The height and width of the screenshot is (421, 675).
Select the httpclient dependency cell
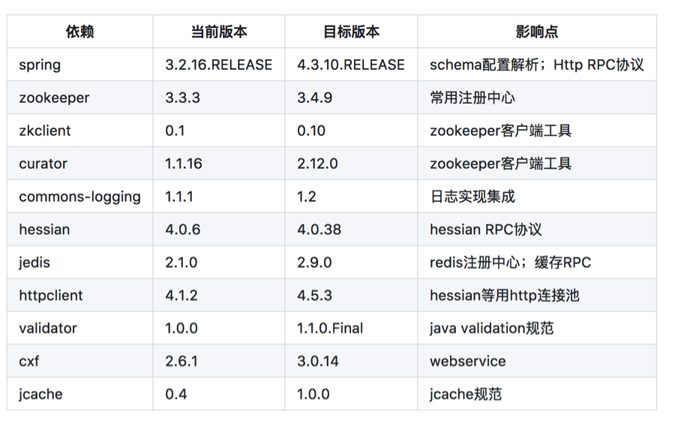pyautogui.click(x=79, y=295)
